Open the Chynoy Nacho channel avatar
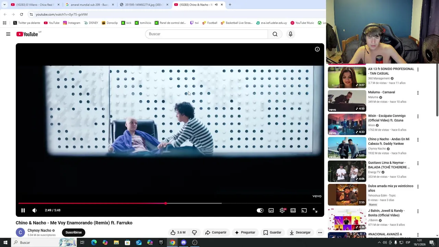The image size is (439, 247). (20, 232)
